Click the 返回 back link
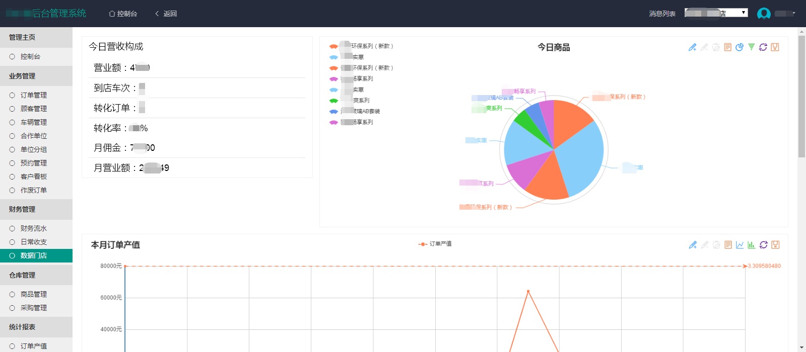Image resolution: width=806 pixels, height=352 pixels. coord(166,14)
